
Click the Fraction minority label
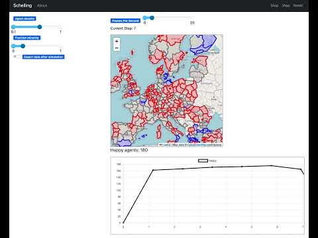pos(27,38)
